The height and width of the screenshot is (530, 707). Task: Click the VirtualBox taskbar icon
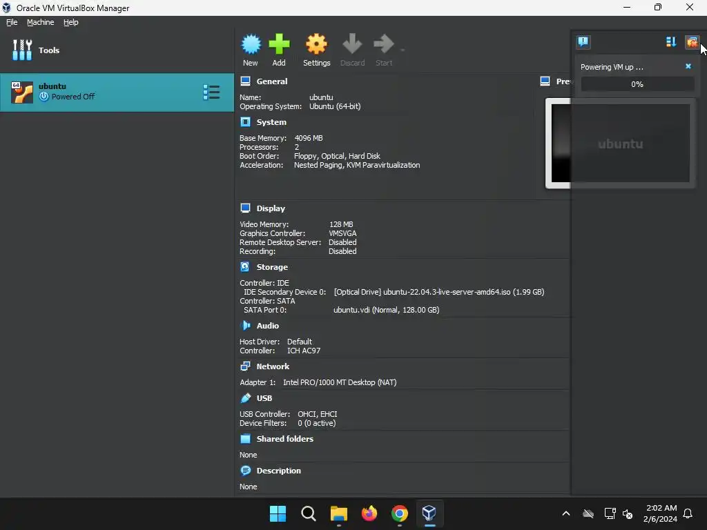tap(429, 513)
